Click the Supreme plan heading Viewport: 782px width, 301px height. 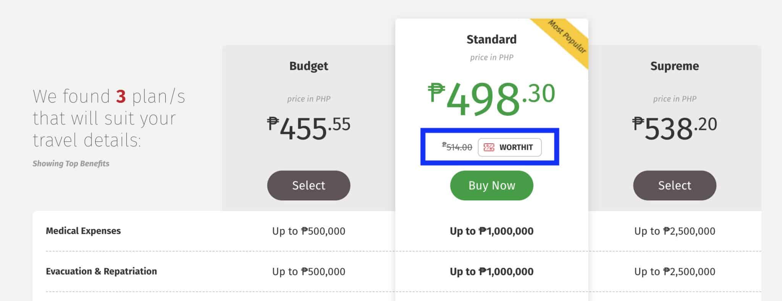pos(674,66)
